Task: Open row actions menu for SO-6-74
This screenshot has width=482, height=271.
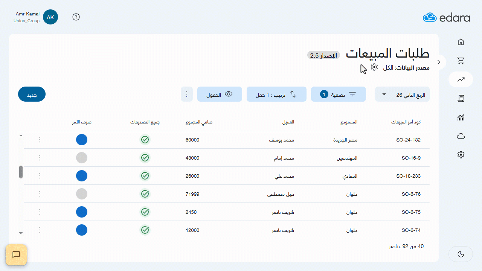Action: pyautogui.click(x=40, y=230)
